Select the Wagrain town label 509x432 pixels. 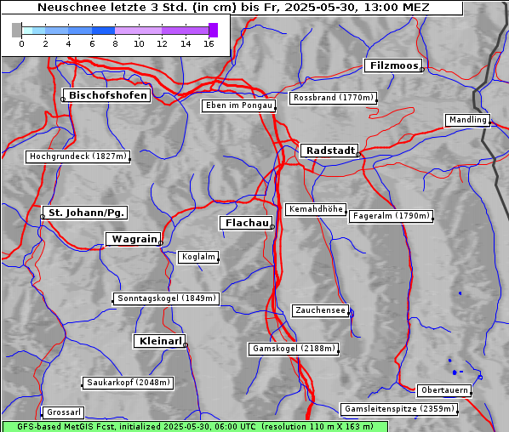133,239
